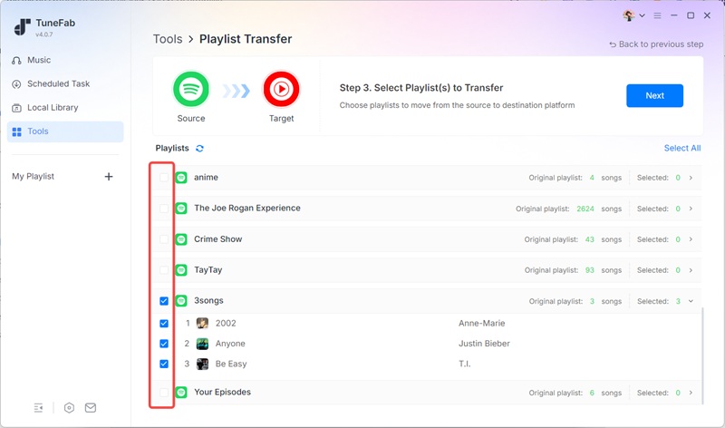Click the Anyone album cover thumbnail
725x428 pixels.
pyautogui.click(x=202, y=344)
